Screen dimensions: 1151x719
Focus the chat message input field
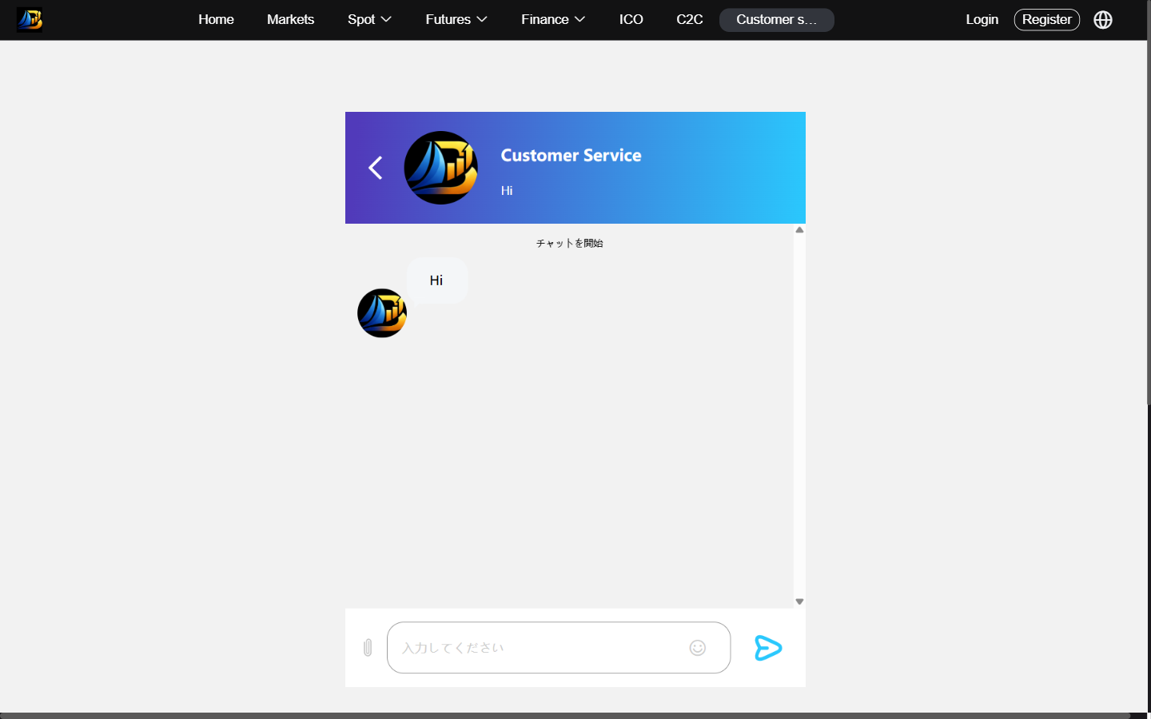pos(559,648)
